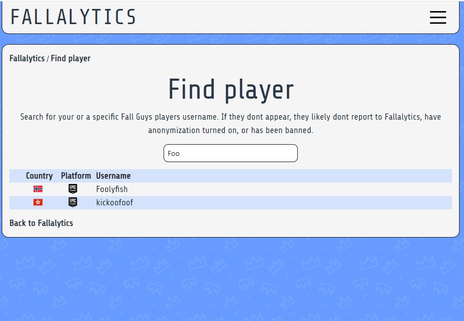The width and height of the screenshot is (464, 321).
Task: Open the navigation menu at top right
Action: point(438,17)
